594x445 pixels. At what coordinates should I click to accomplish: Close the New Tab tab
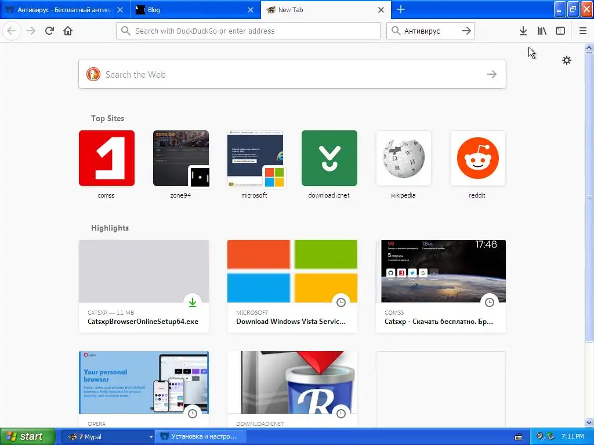381,10
